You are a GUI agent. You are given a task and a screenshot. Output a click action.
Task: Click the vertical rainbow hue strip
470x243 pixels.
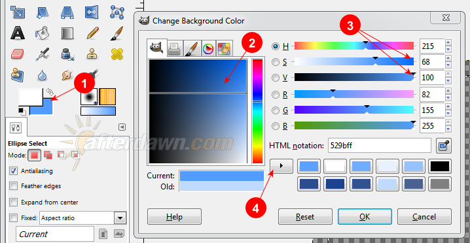pos(257,111)
